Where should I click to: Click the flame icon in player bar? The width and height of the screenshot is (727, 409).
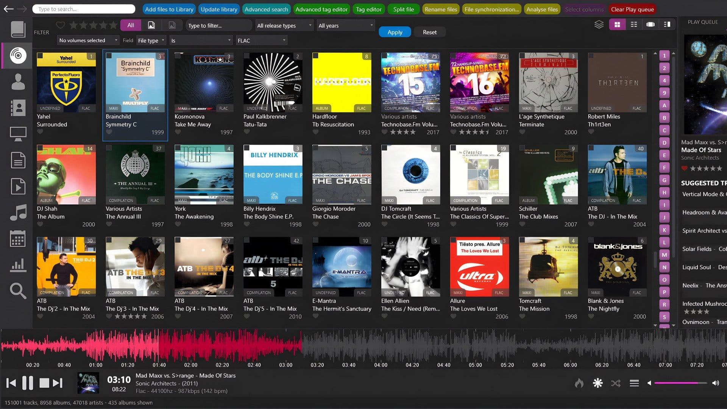(579, 383)
